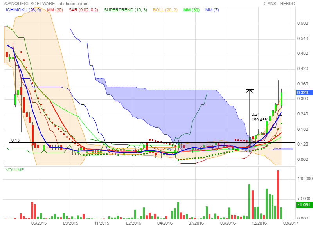Screen dimensions: 313x227
Task: Click the 07/2016 date axis label
Action: pyautogui.click(x=196, y=223)
